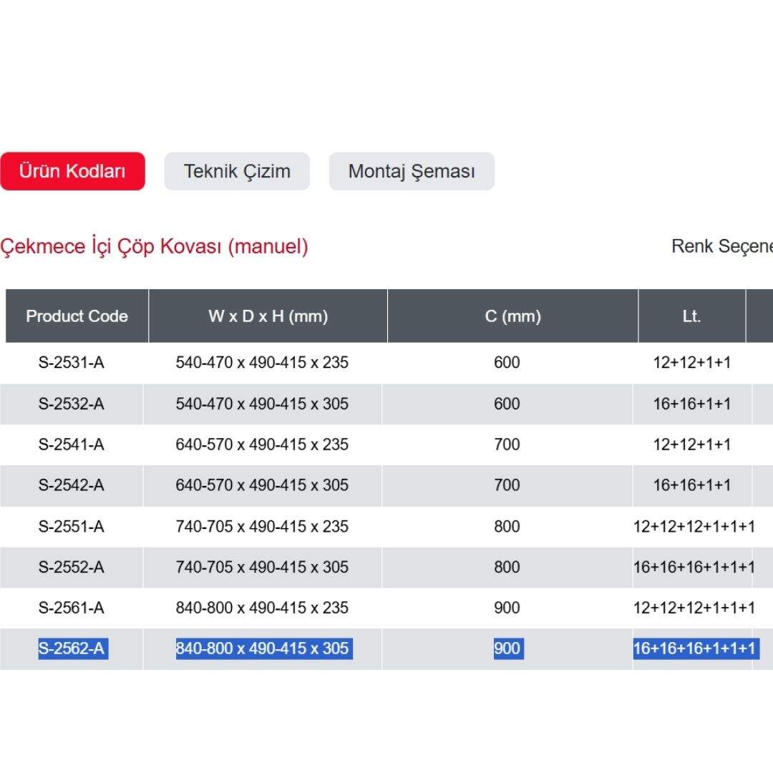Image resolution: width=773 pixels, height=773 pixels.
Task: Click the Renk Seçenekleri label
Action: point(721,247)
